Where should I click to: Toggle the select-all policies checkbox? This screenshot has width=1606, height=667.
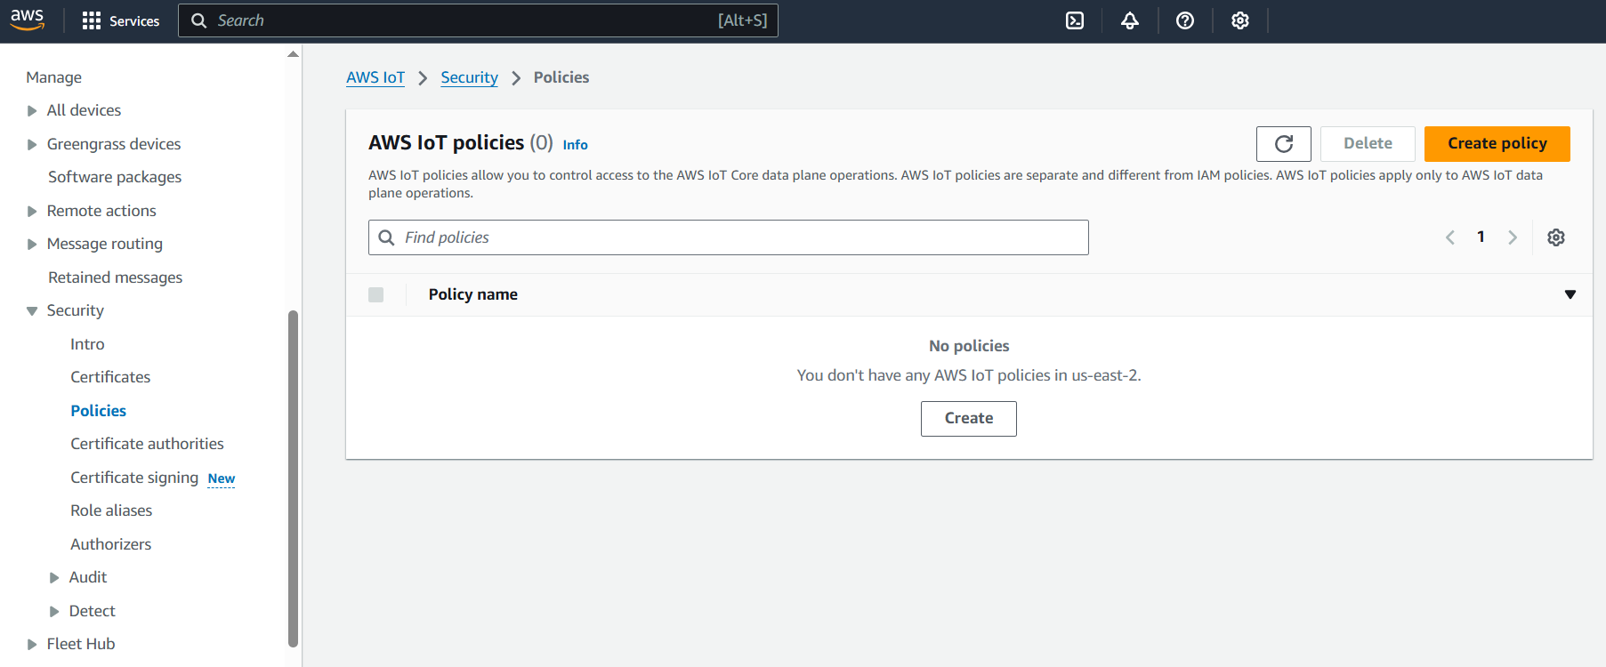tap(376, 294)
